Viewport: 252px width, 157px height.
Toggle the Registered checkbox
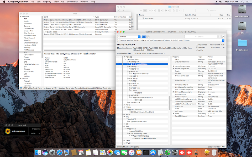pyautogui.click(x=197, y=45)
